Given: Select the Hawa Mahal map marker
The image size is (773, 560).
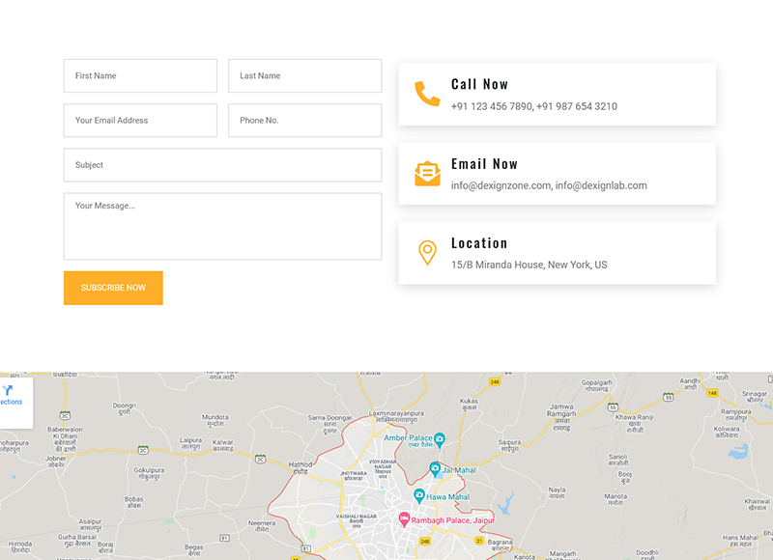Looking at the screenshot, I should pos(419,495).
